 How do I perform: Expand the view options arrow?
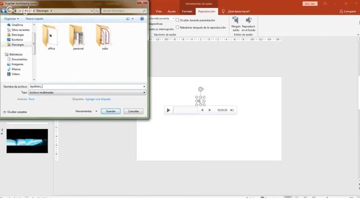(x=133, y=19)
